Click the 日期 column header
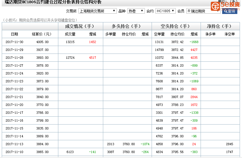 15,34
